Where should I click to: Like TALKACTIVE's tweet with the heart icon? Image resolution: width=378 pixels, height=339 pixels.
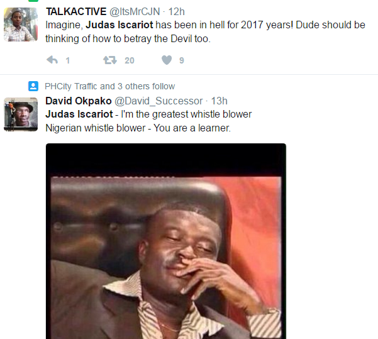[167, 60]
